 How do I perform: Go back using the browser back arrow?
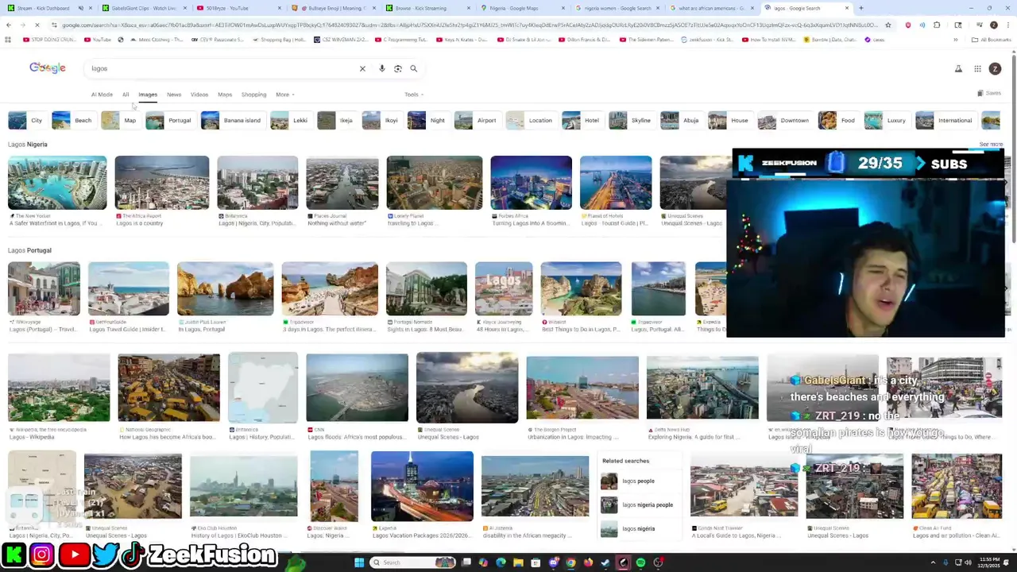point(8,25)
